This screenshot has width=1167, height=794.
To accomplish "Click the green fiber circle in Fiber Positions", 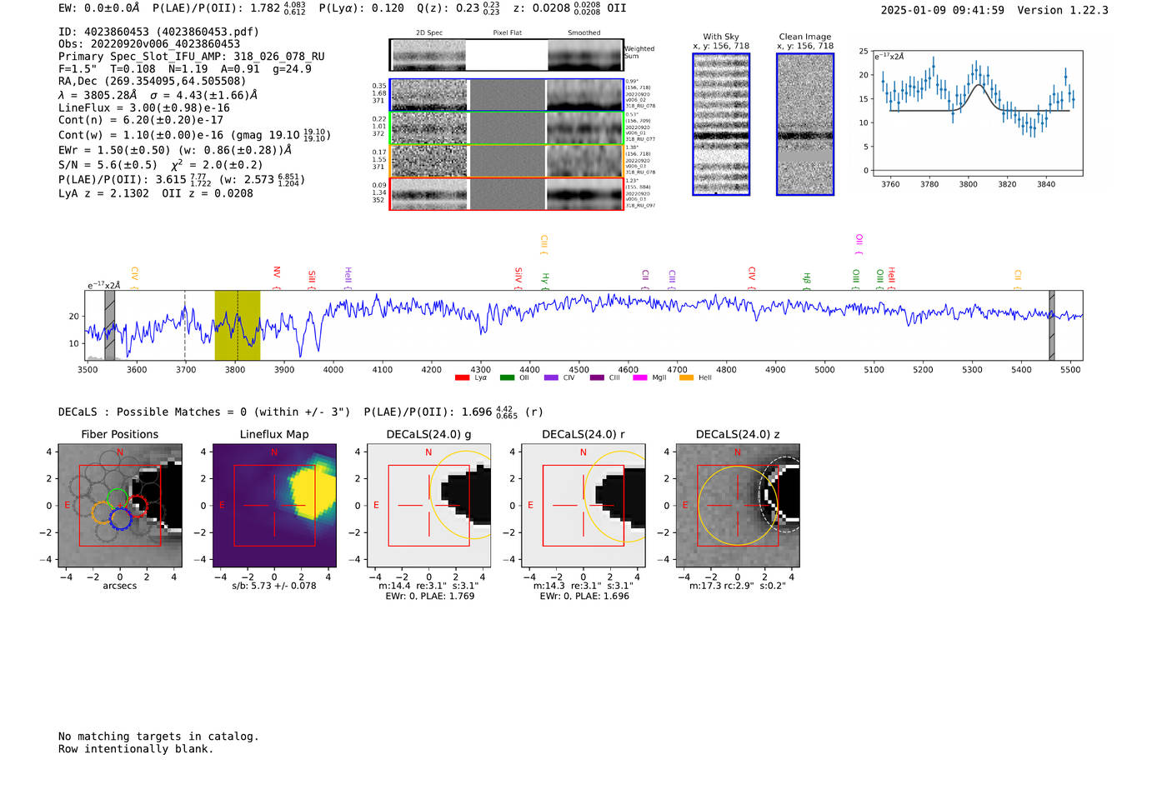I will tap(118, 499).
